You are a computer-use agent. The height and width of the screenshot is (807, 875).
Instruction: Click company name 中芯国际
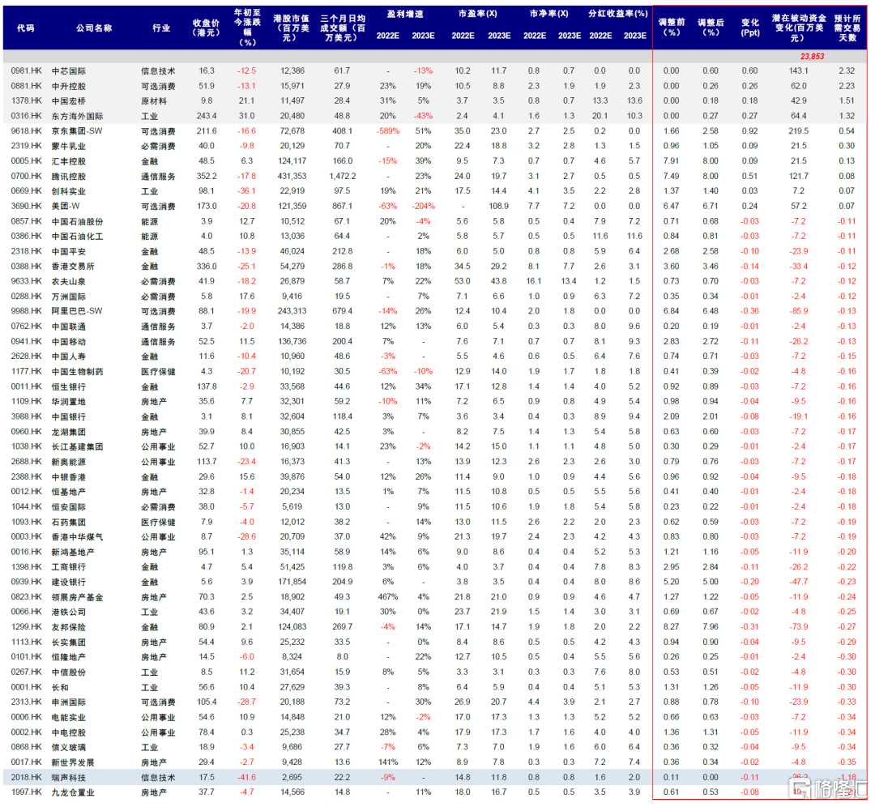tap(69, 70)
